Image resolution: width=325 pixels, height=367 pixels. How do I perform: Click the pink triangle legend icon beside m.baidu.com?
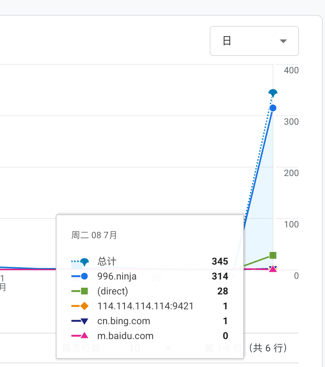84,336
